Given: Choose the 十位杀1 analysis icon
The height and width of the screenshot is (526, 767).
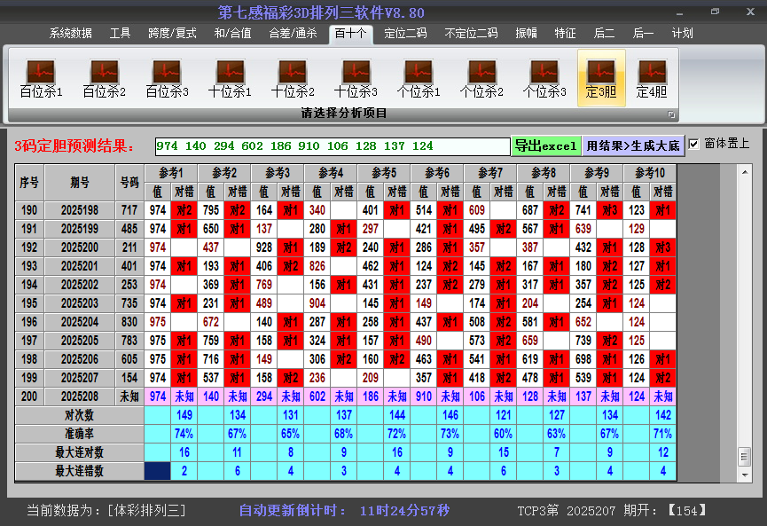Looking at the screenshot, I should click(230, 78).
